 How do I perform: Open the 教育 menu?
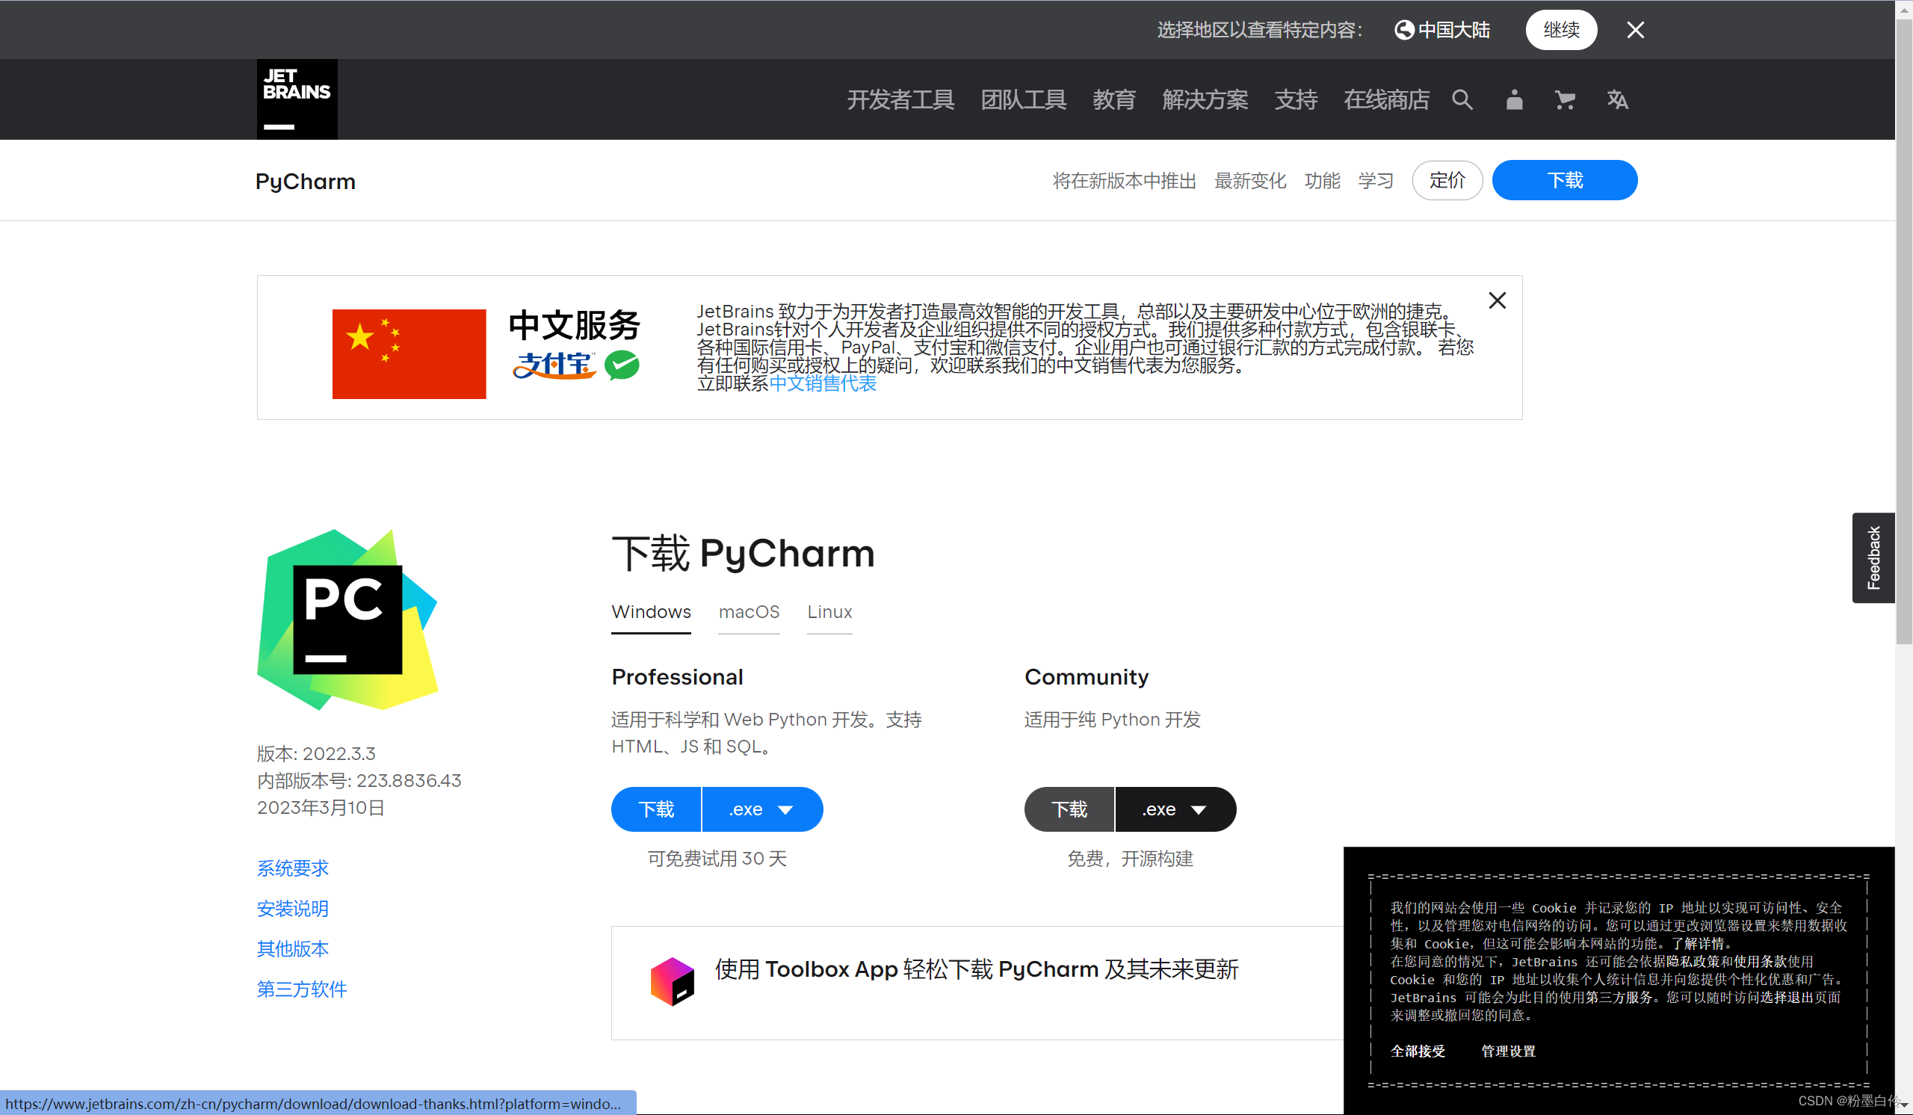[1113, 99]
